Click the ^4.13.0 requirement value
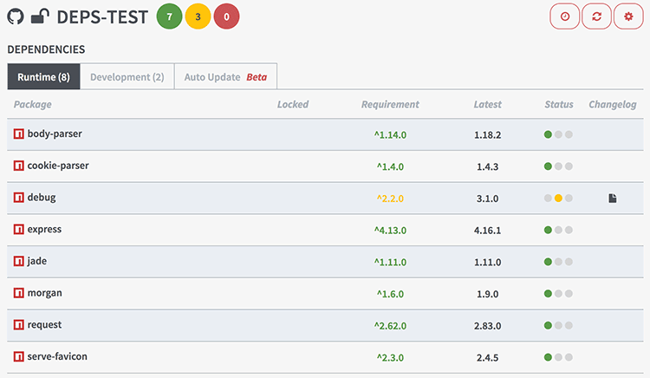Viewport: 650px width, 378px height. [390, 230]
